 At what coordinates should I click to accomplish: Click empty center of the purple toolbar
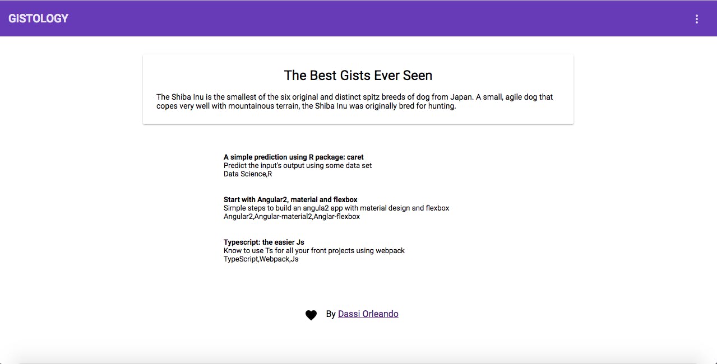pos(359,18)
